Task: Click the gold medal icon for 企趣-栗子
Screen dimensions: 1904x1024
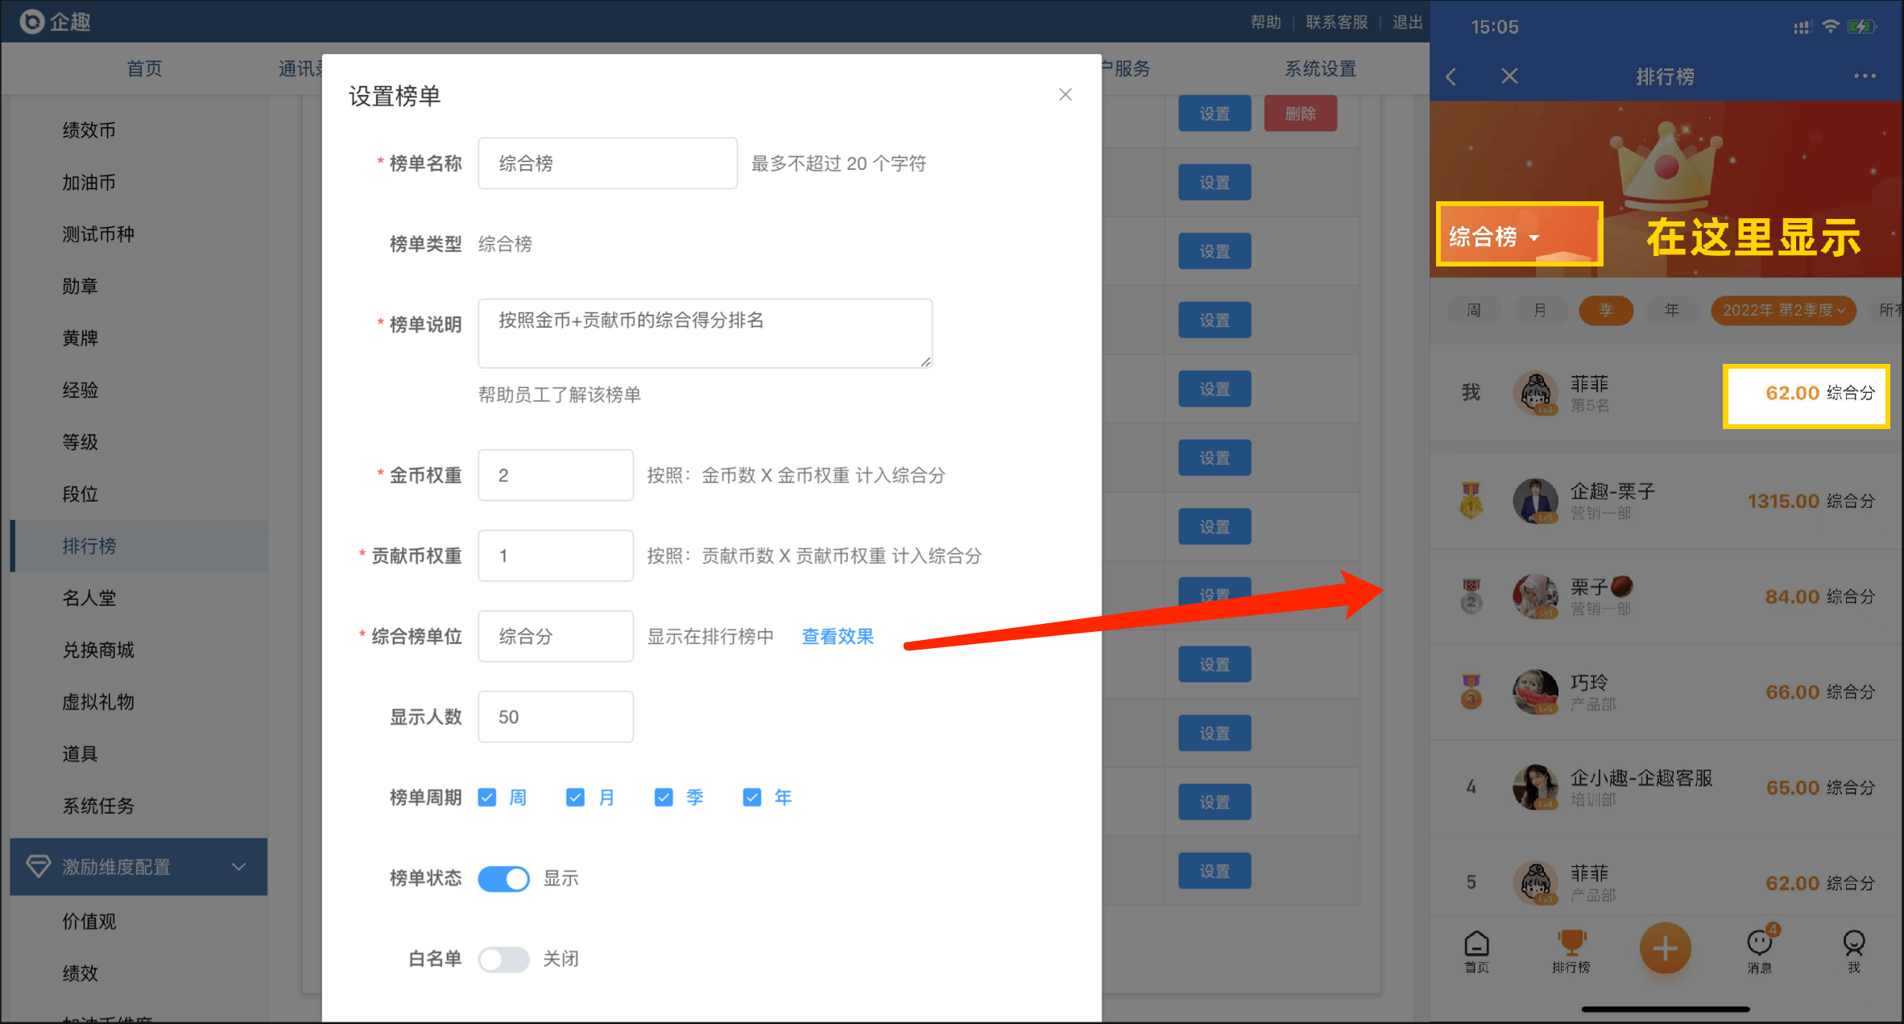Action: pos(1471,500)
